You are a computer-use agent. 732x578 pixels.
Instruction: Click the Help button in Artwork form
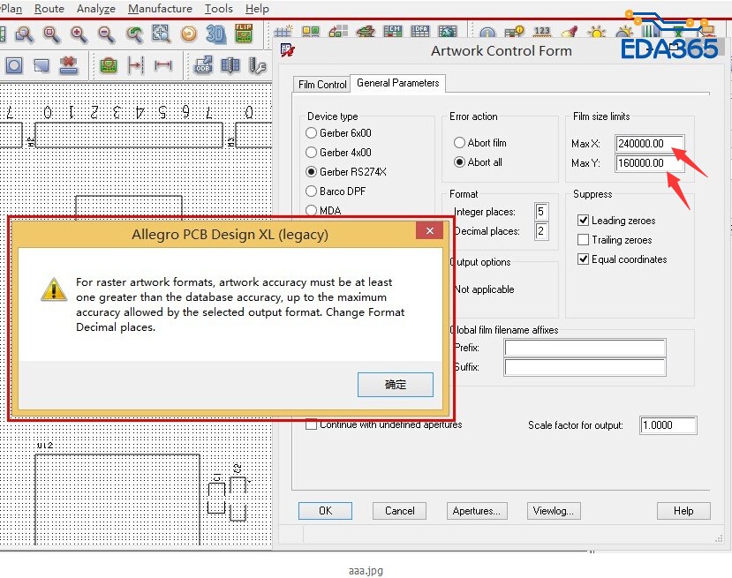point(683,511)
